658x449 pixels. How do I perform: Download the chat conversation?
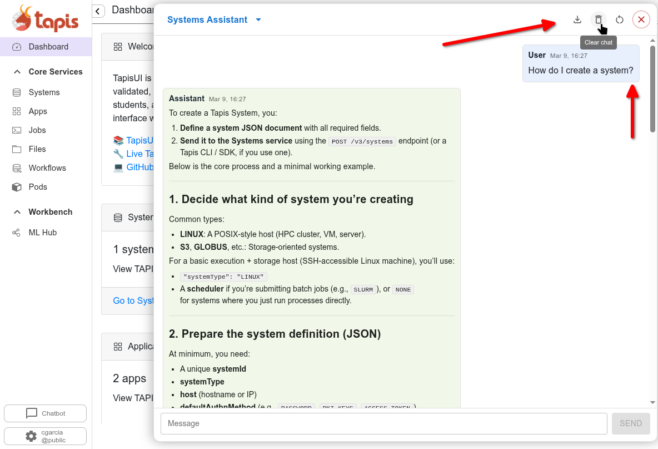click(x=577, y=19)
